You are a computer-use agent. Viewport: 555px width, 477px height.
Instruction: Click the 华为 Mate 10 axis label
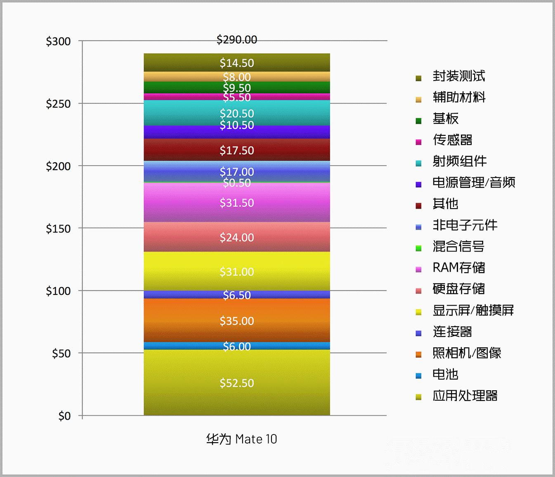tap(241, 439)
